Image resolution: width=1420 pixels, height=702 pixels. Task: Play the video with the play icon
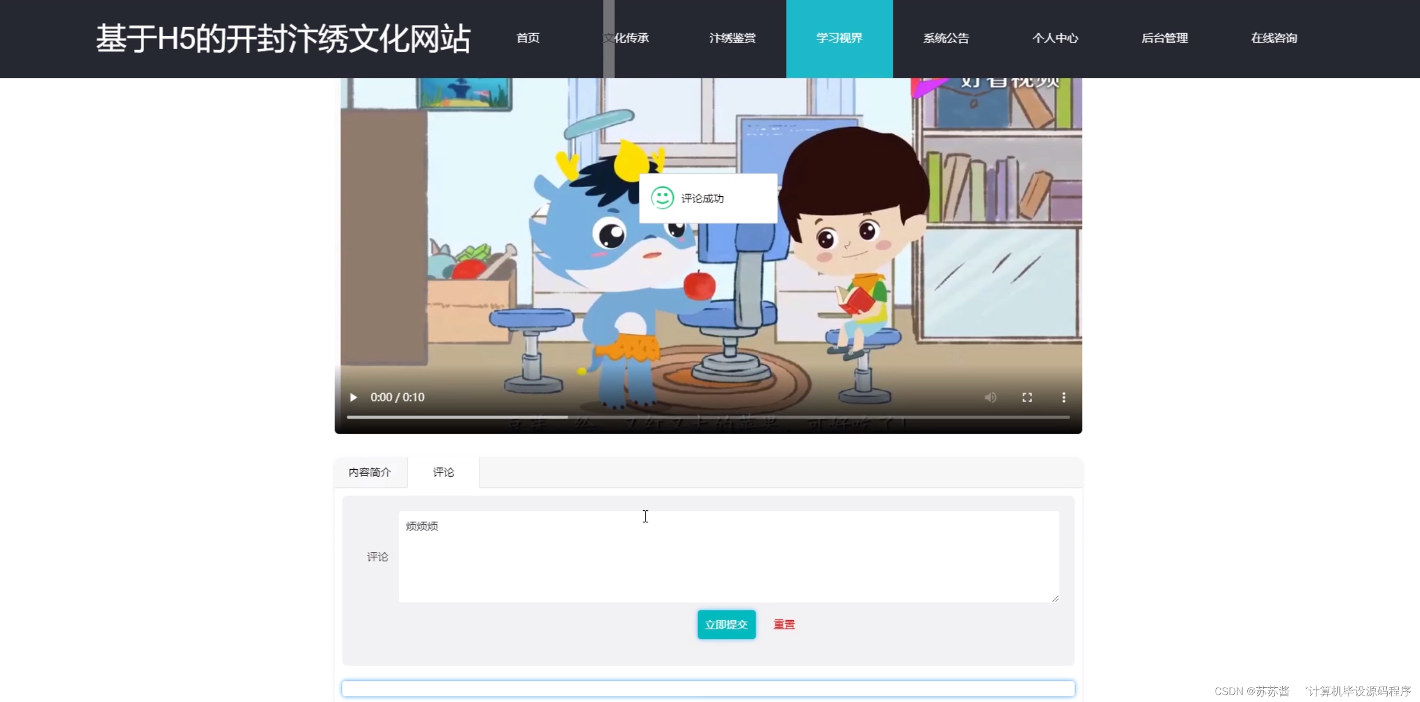coord(354,397)
